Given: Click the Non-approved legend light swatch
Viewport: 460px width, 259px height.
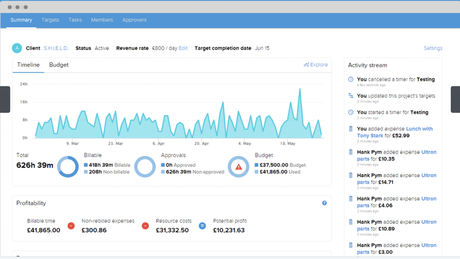Looking at the screenshot, I should [163, 172].
